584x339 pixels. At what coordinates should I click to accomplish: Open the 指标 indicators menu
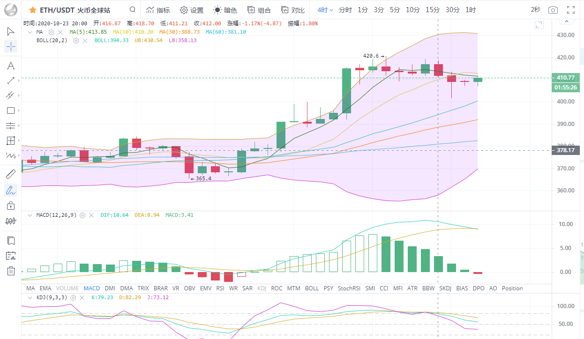pos(158,10)
